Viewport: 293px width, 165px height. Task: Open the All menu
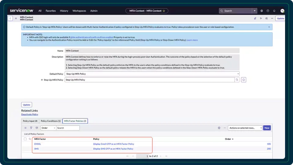40,11
